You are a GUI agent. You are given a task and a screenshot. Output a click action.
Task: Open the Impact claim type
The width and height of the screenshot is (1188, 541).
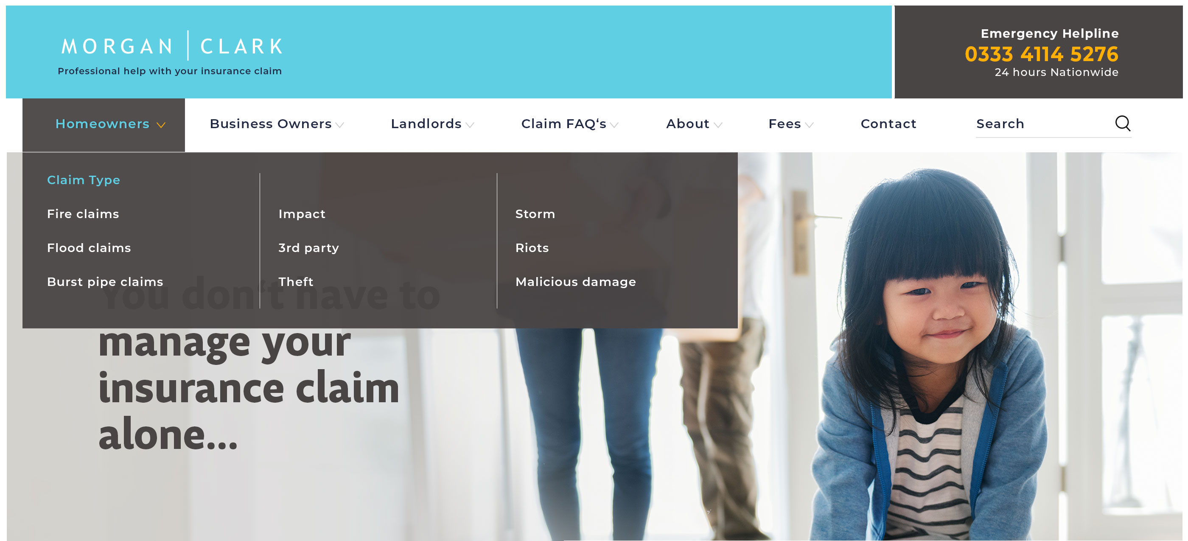(302, 214)
